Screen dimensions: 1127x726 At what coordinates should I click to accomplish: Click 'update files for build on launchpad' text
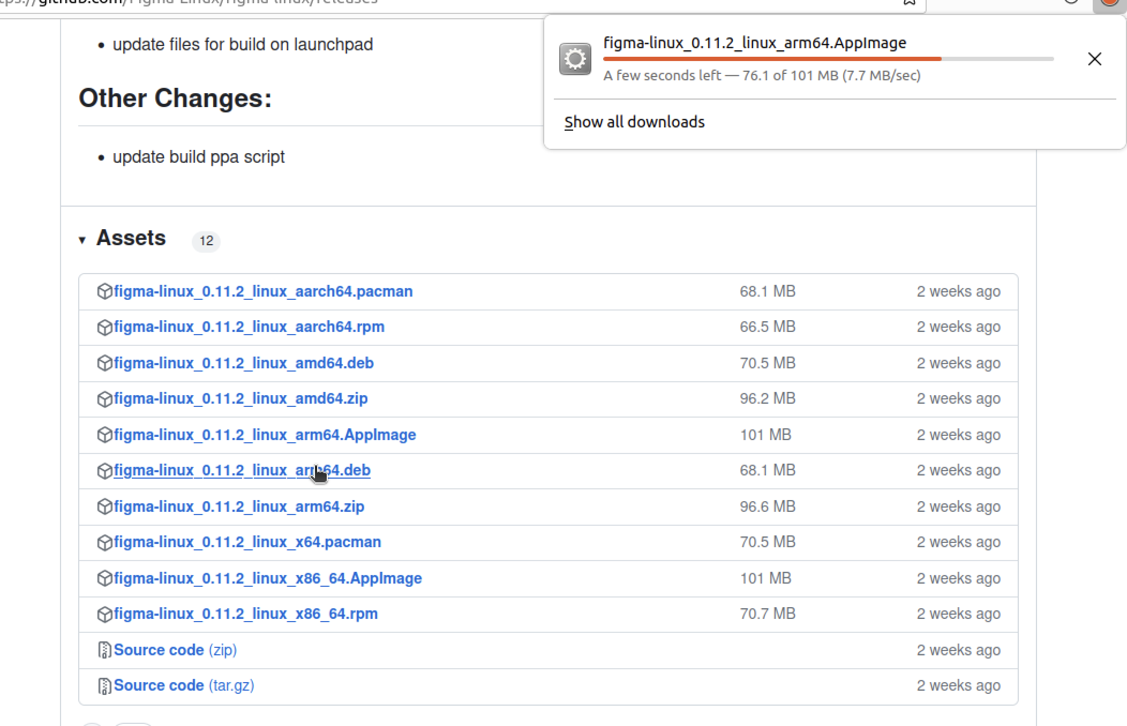pos(243,44)
